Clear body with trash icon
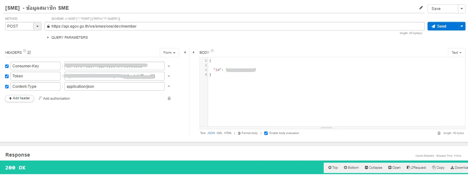Viewport: 468px width, 177px height. [439, 133]
